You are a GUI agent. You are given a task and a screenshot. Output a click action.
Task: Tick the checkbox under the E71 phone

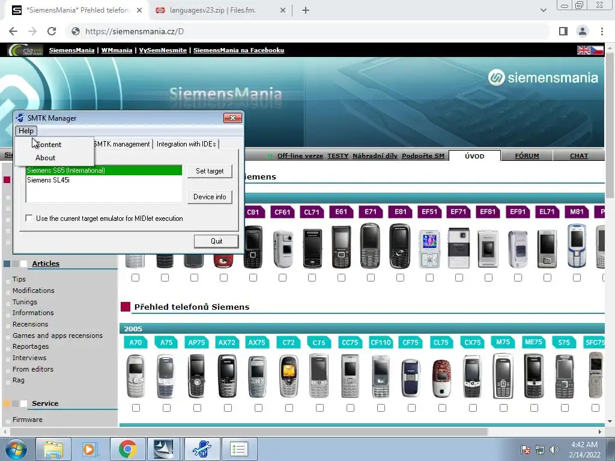[x=371, y=277]
